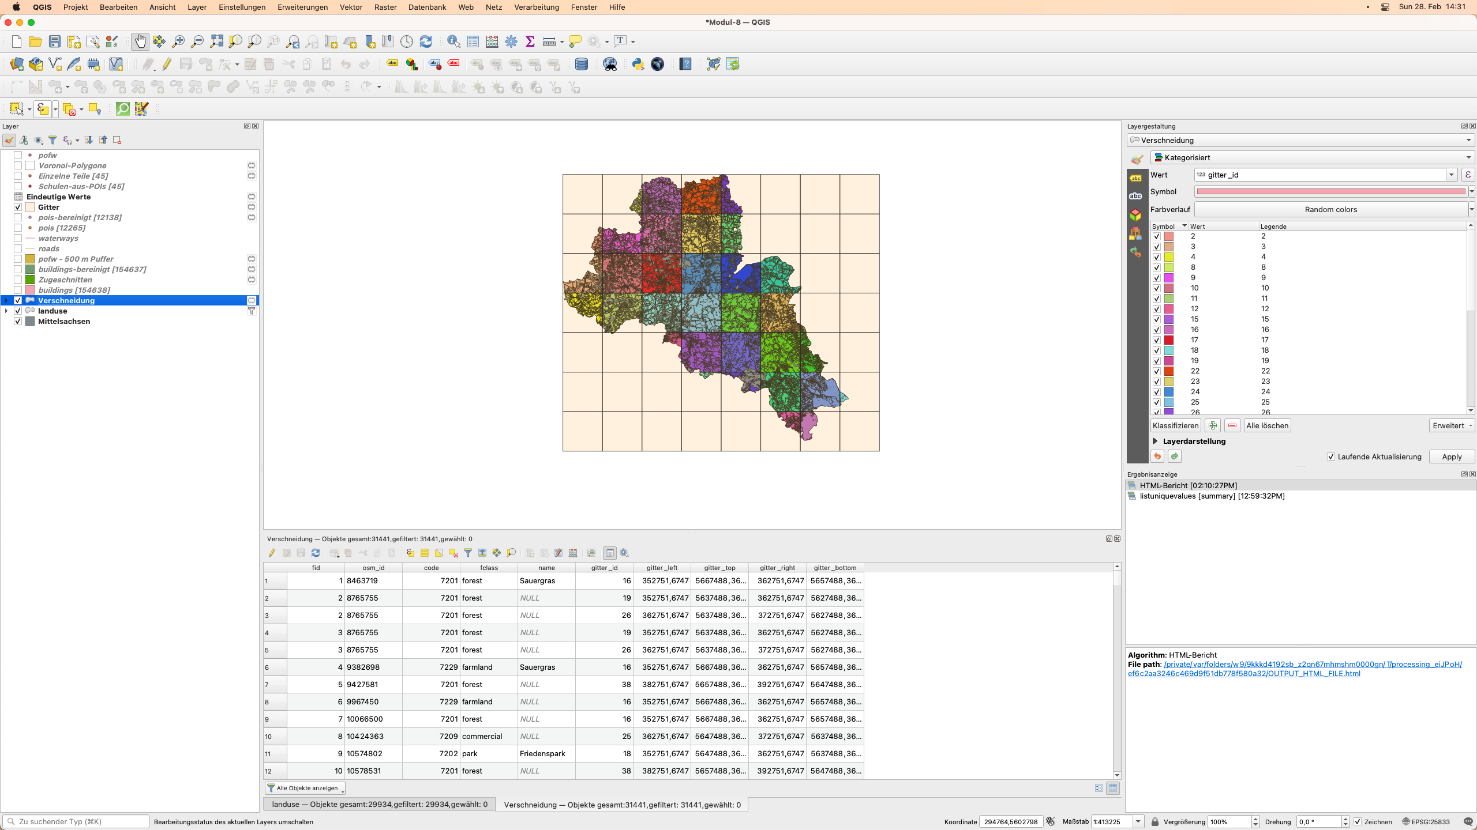Click the Zoom In magnifier tool
Image resolution: width=1477 pixels, height=830 pixels.
pos(178,41)
